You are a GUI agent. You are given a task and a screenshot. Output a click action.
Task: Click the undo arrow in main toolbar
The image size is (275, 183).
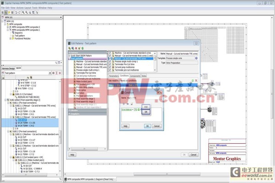pos(16,12)
